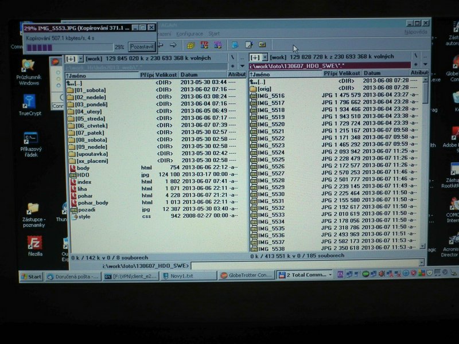Expand the Total Commander taskbar group arrow
This screenshot has height=344, width=459.
pos(330,275)
